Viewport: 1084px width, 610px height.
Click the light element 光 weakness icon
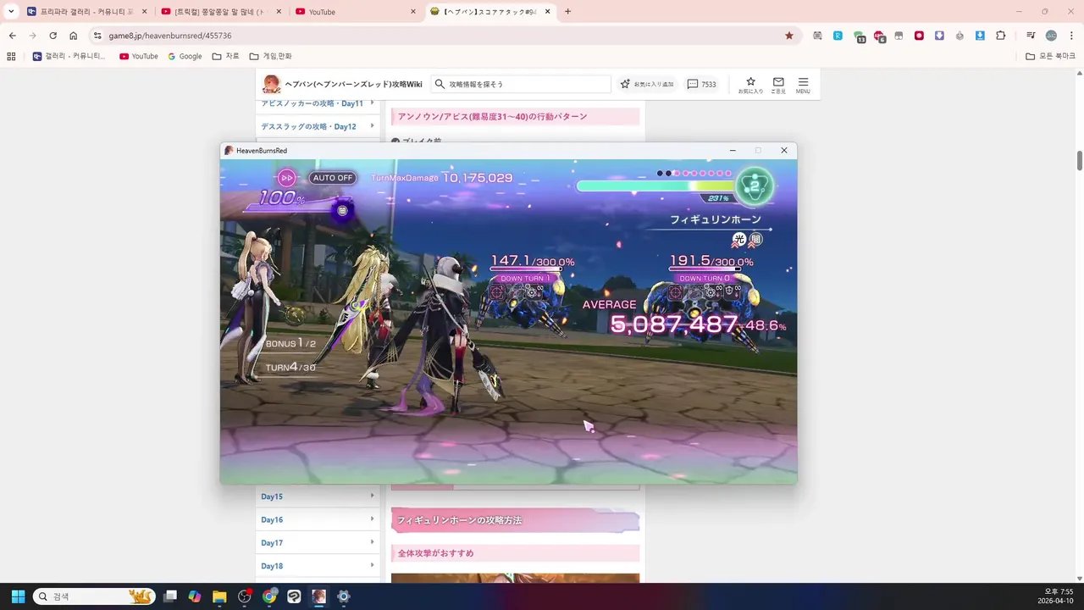tap(739, 240)
